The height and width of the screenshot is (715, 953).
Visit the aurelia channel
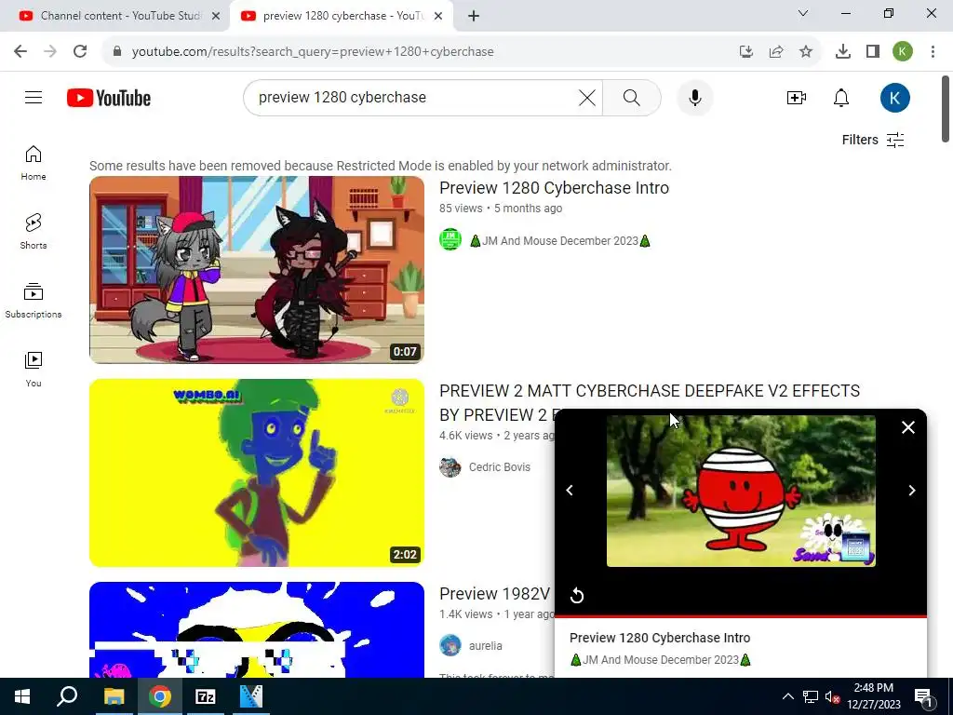pyautogui.click(x=485, y=646)
